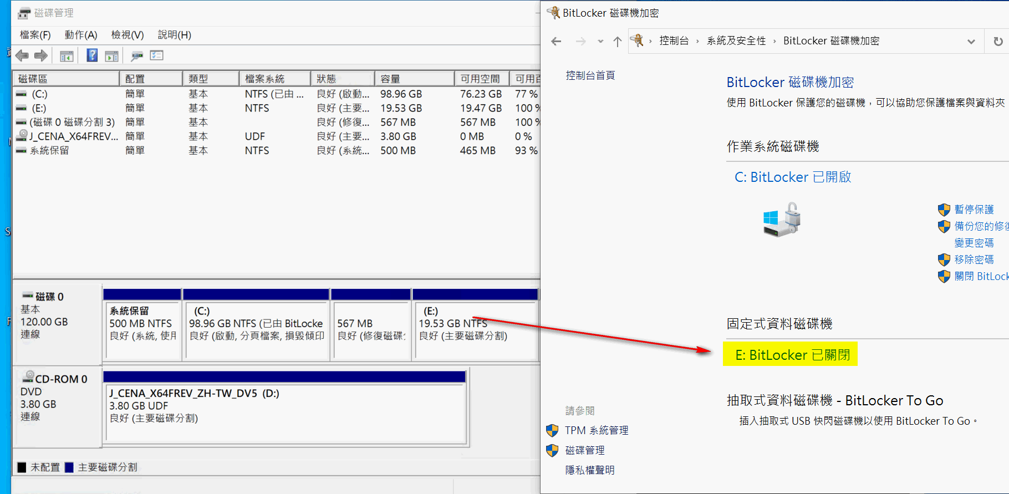The width and height of the screenshot is (1009, 494).
Task: Click the 暫停保護 link
Action: (974, 210)
